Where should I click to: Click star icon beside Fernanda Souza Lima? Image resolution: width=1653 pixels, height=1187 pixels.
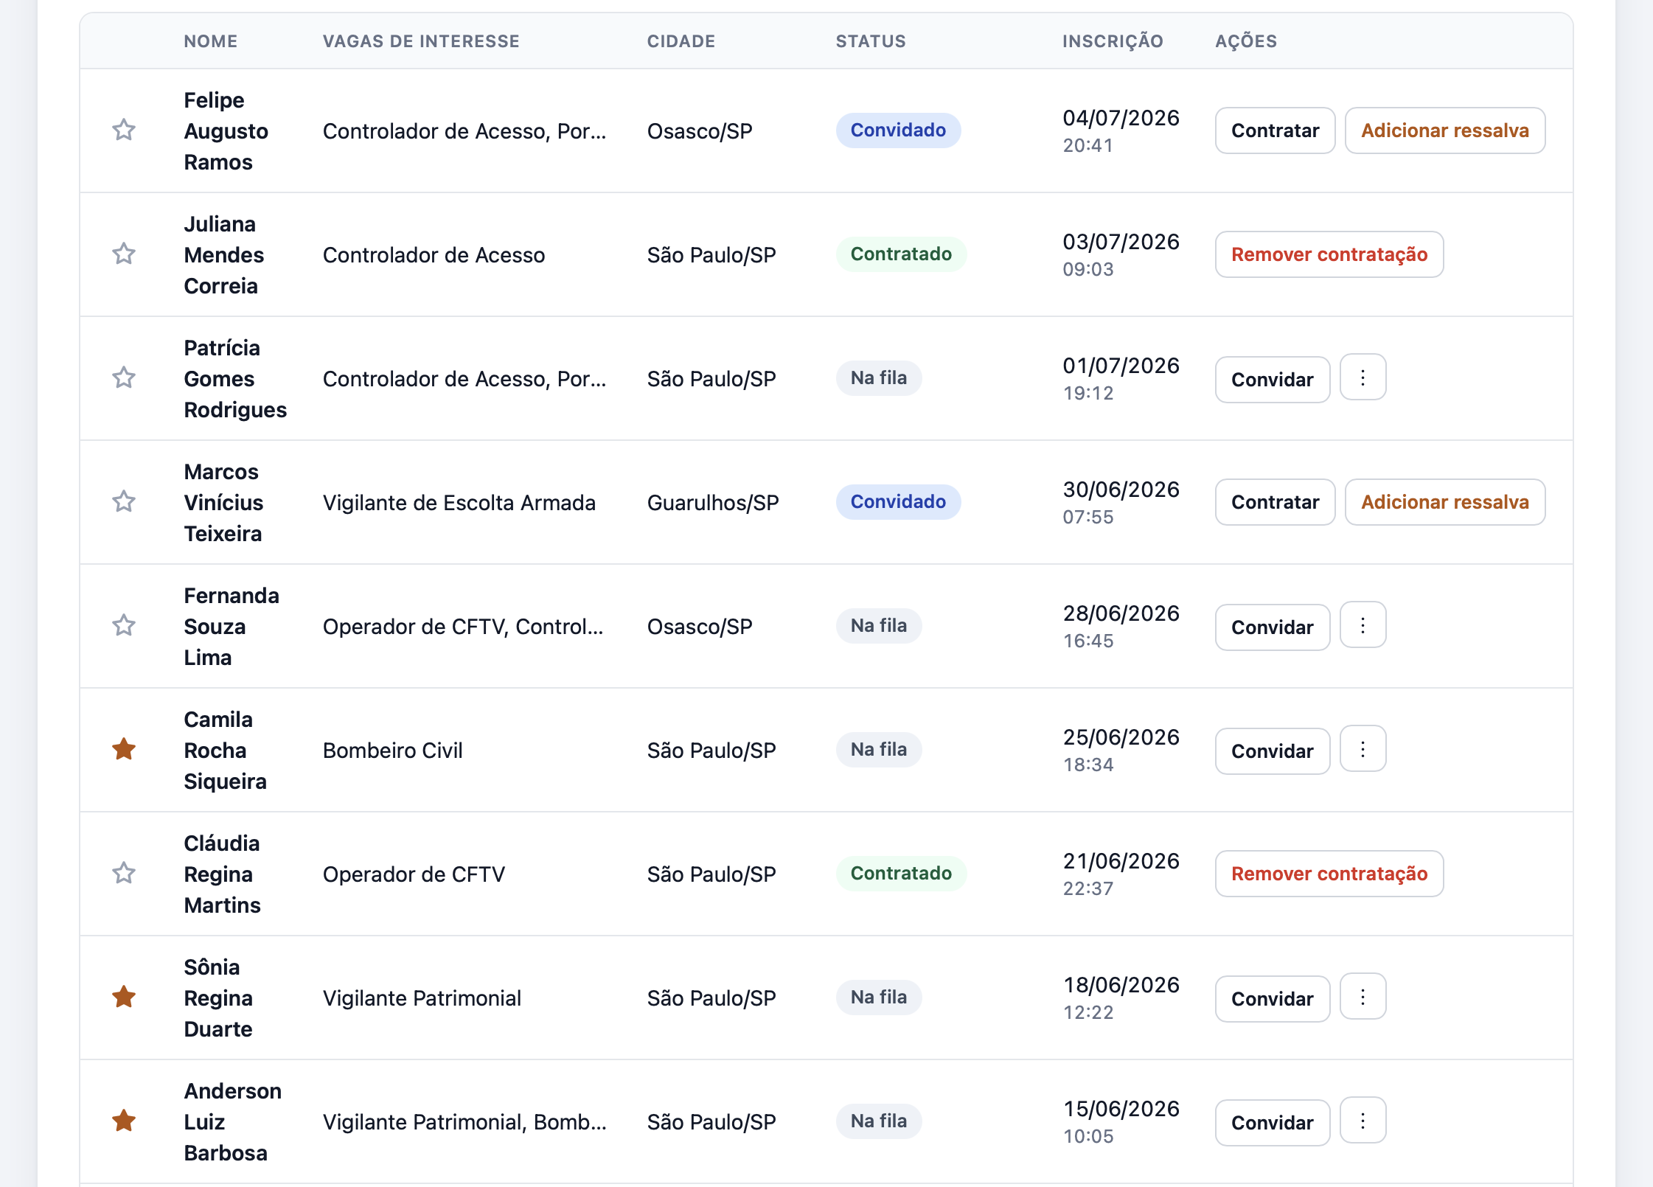[x=124, y=626]
